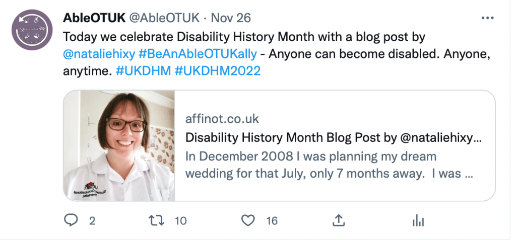
Task: Click the retweet arrows icon
Action: (x=158, y=220)
